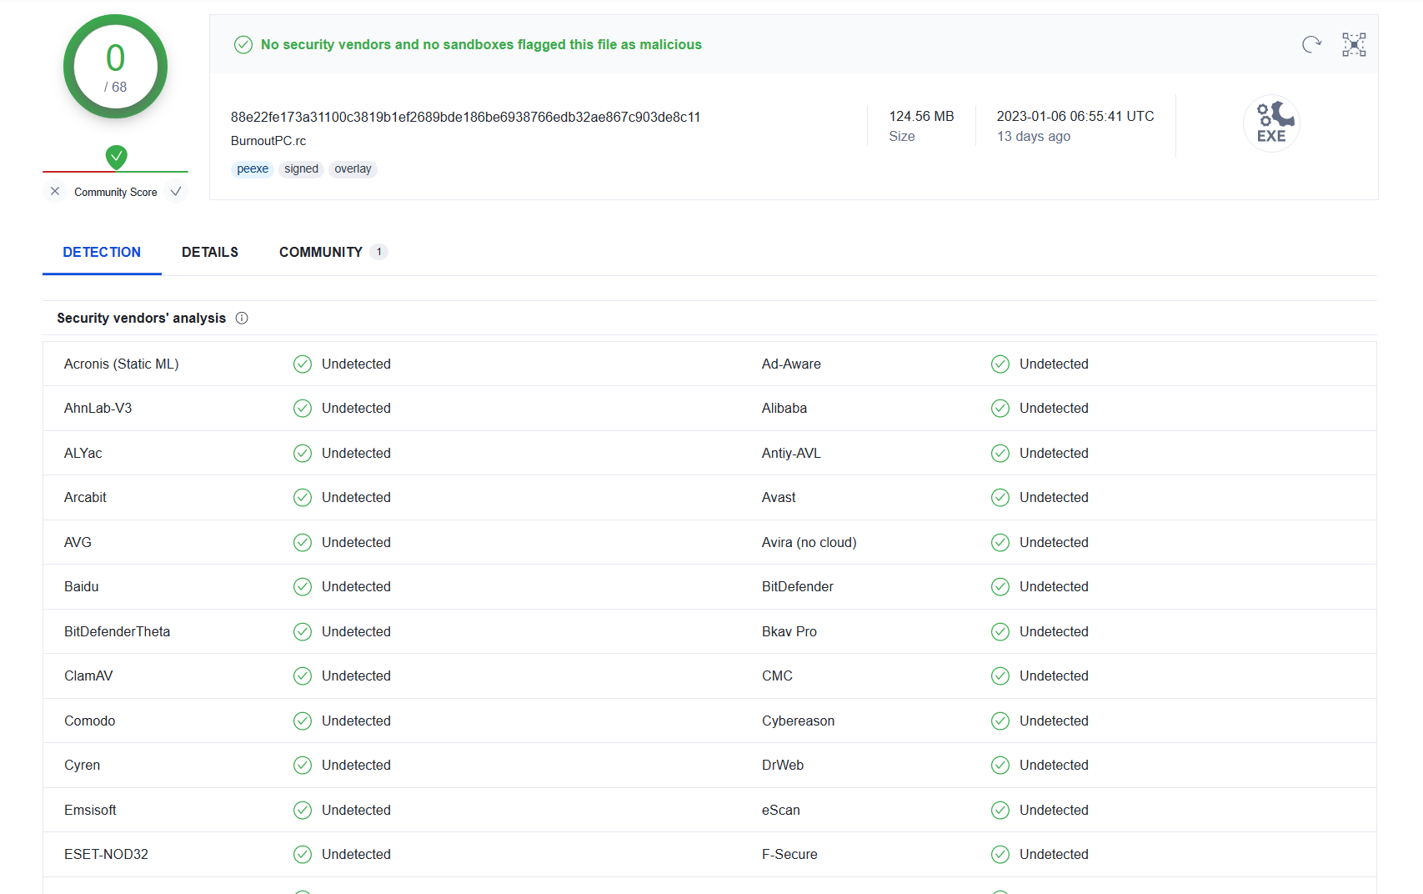
Task: Click the green check icon in banner
Action: pos(243,44)
